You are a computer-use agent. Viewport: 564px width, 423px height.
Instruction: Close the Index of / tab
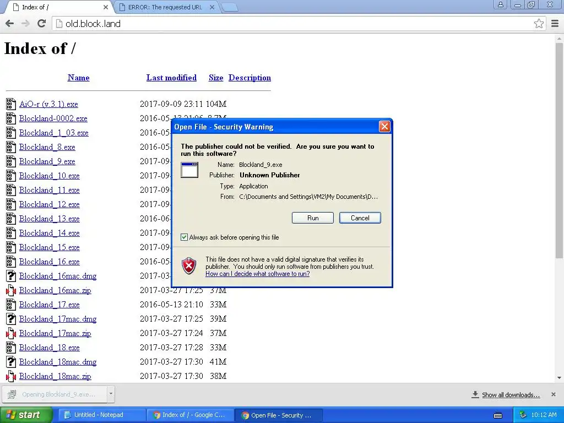click(x=106, y=7)
